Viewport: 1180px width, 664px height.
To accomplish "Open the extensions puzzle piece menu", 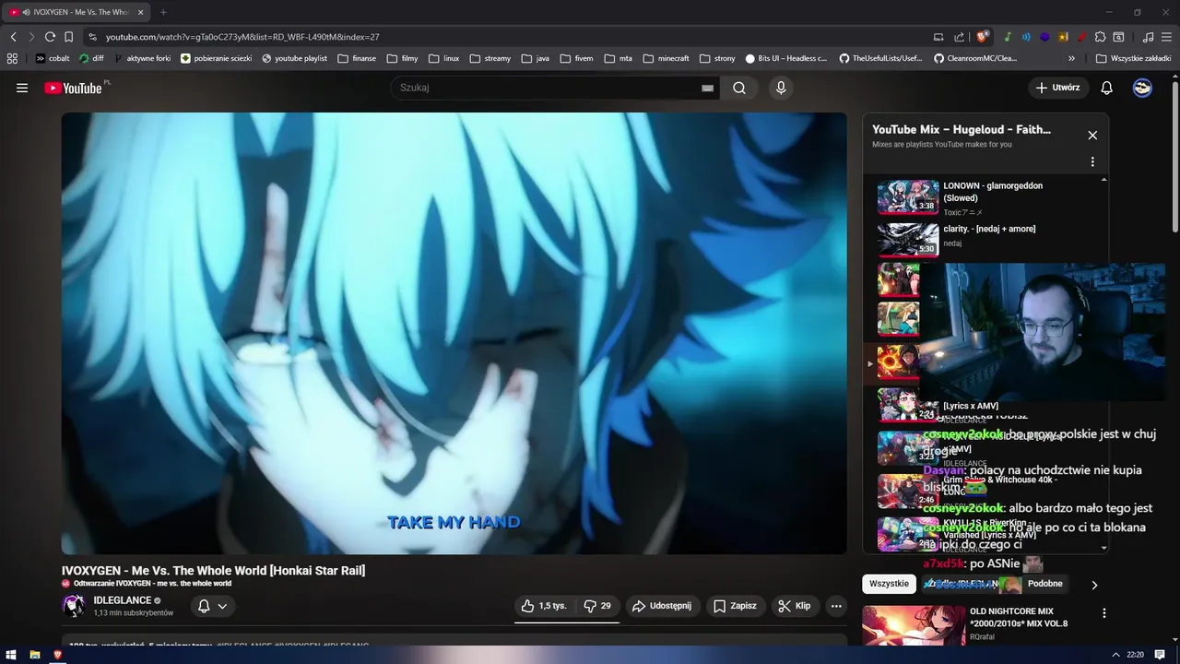I will (x=1100, y=37).
